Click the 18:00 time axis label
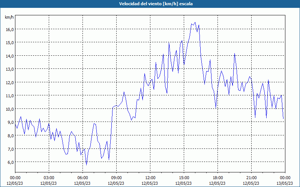This screenshot has width=300, height=187. coord(217,178)
